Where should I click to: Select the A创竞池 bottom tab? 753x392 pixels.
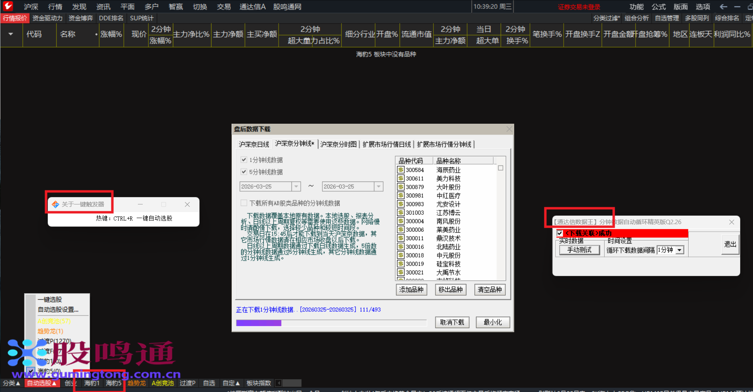coord(163,383)
